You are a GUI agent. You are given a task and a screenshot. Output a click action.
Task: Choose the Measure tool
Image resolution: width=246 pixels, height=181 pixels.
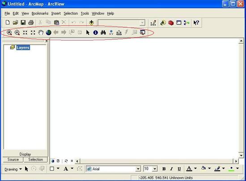click(119, 33)
